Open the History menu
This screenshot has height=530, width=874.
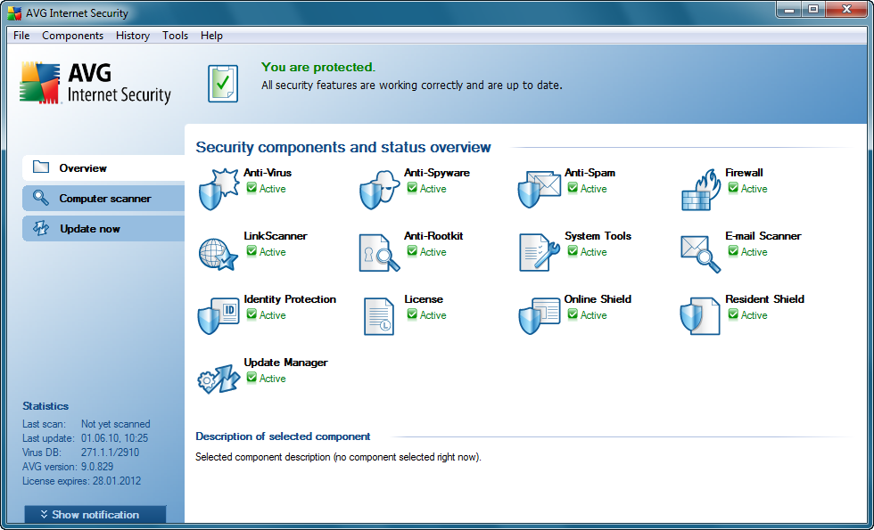pyautogui.click(x=133, y=36)
